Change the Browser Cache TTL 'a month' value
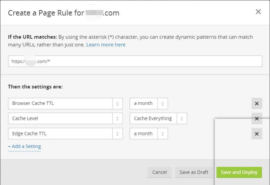This screenshot has width=270, height=185. [143, 104]
